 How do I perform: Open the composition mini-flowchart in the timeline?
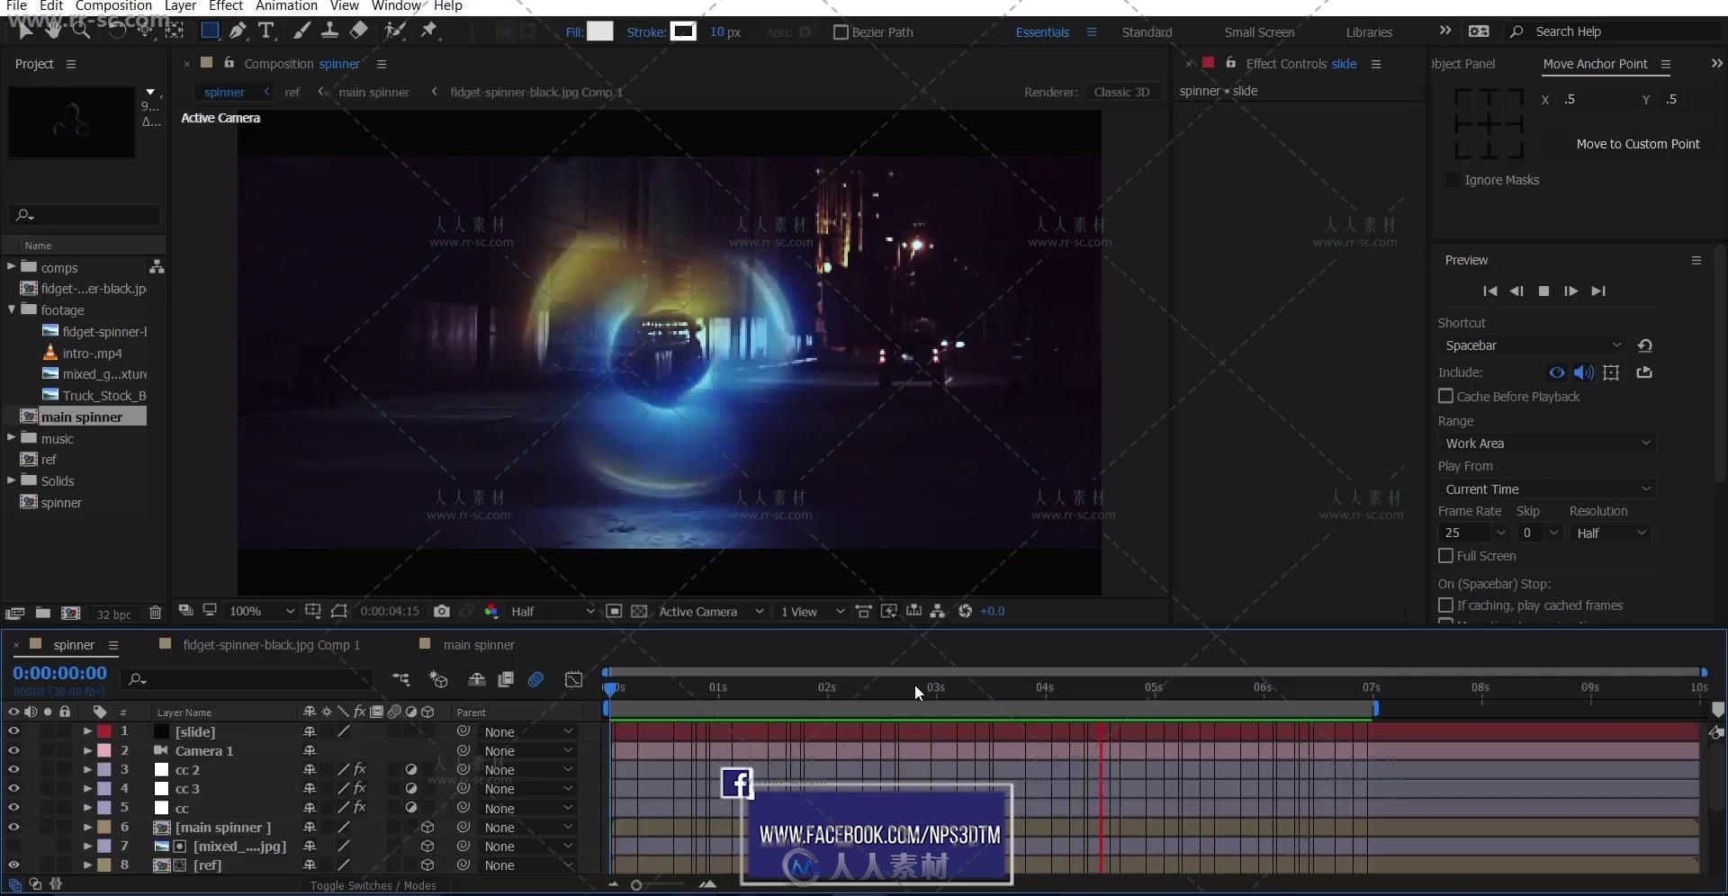pos(400,679)
